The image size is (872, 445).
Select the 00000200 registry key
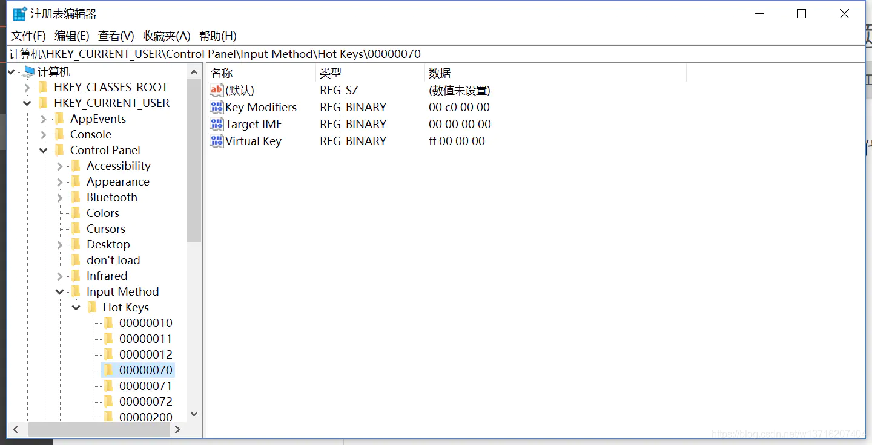[x=146, y=417]
